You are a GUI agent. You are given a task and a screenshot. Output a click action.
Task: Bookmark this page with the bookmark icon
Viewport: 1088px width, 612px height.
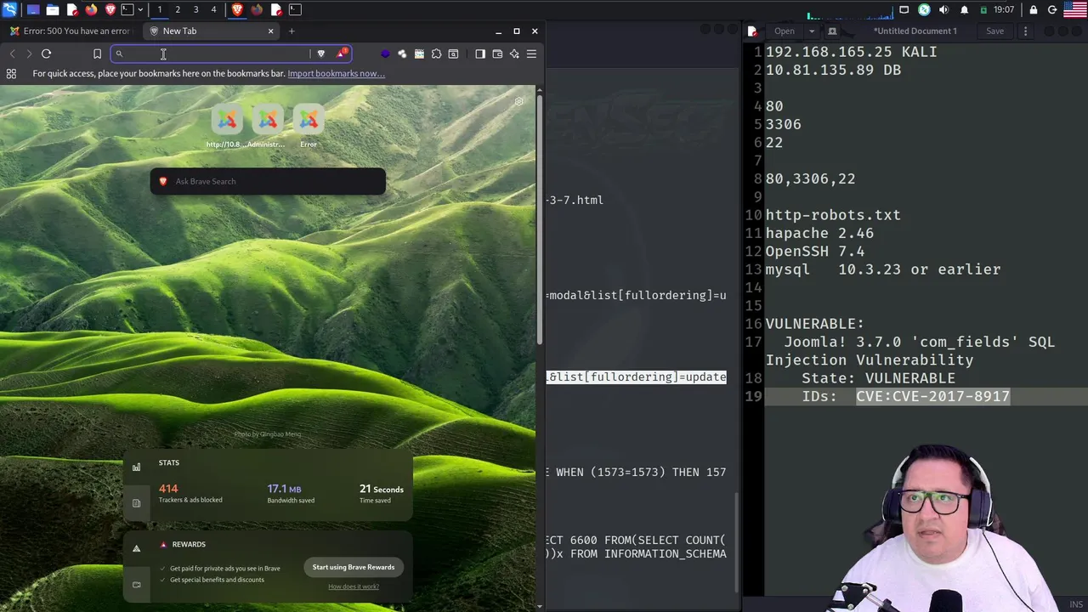pos(97,54)
